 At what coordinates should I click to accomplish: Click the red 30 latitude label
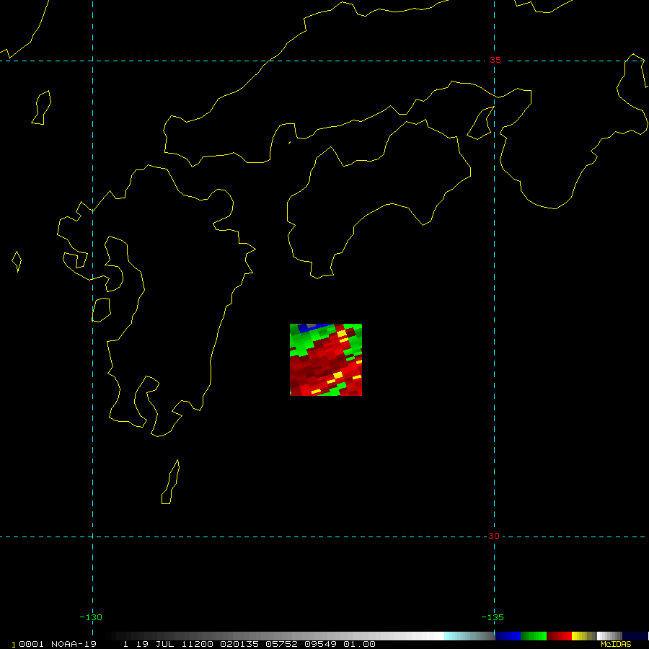coord(494,536)
